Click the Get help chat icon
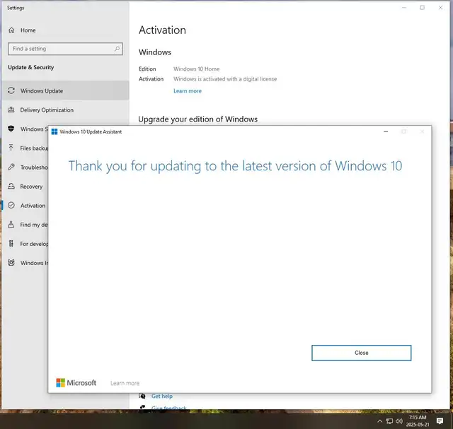This screenshot has width=453, height=429. click(142, 396)
